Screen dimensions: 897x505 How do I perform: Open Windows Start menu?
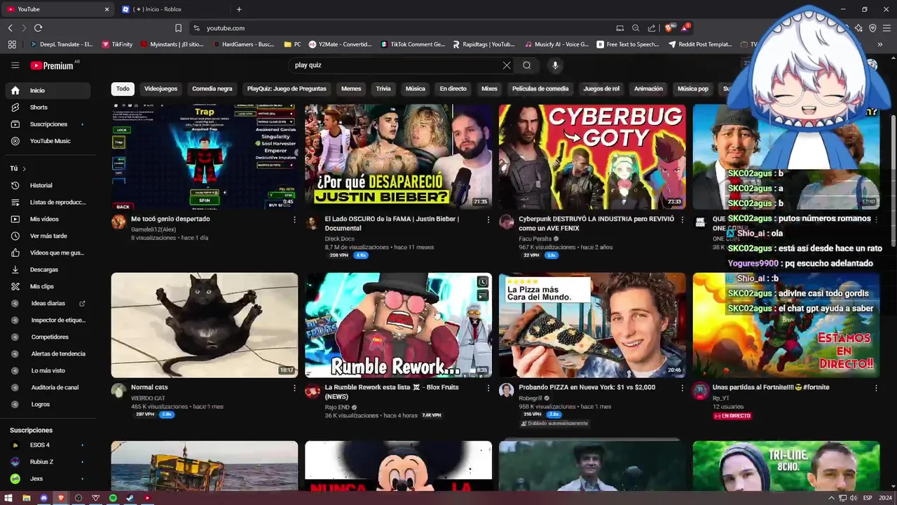pyautogui.click(x=8, y=498)
